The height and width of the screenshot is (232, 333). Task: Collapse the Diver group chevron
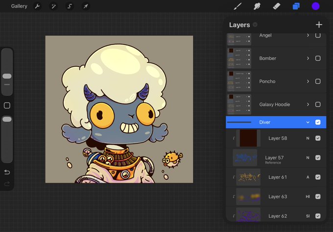click(308, 123)
